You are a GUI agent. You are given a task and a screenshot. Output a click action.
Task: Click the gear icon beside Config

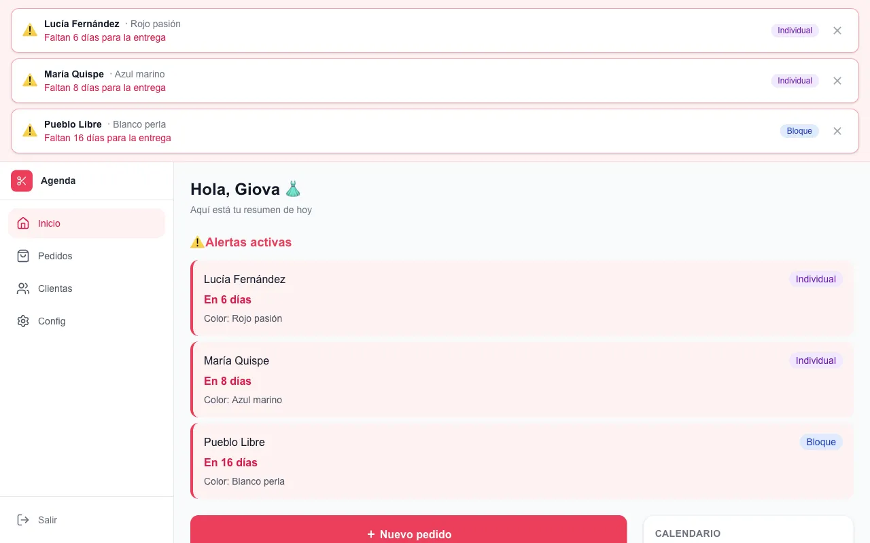pyautogui.click(x=23, y=321)
